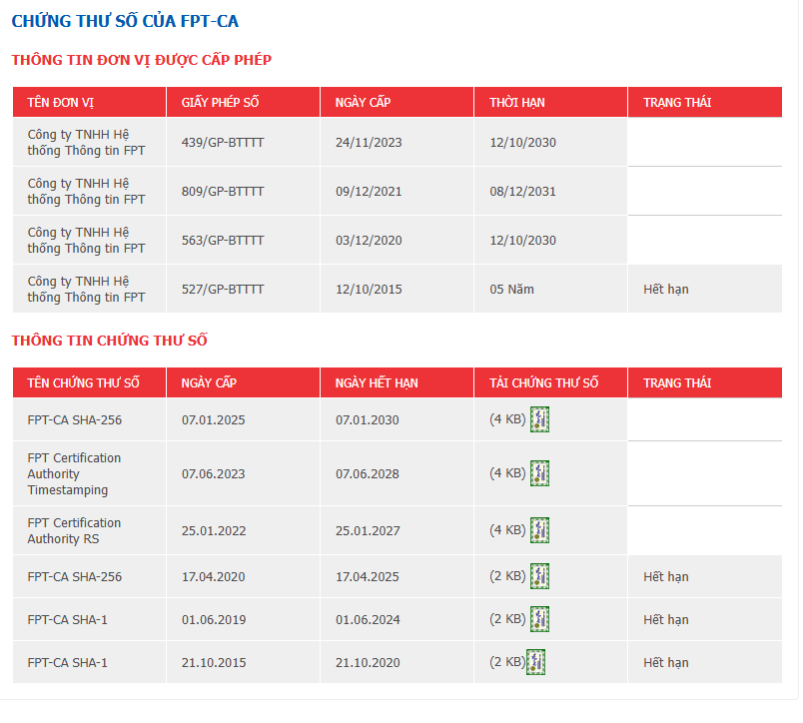This screenshot has height=723, width=803.
Task: Click 'Hết hạn' status for certificate expiring 17.04.2025
Action: (x=666, y=576)
